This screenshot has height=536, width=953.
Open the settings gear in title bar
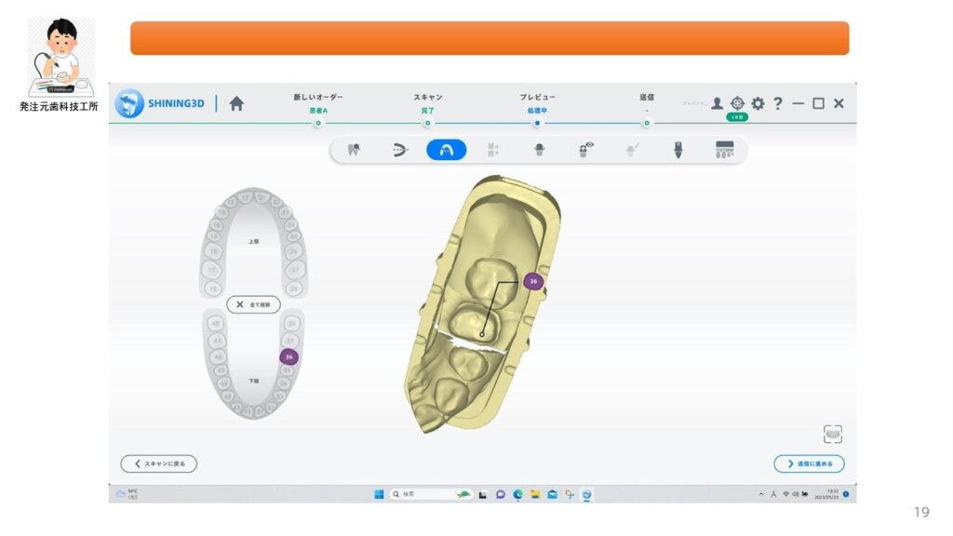pos(758,103)
